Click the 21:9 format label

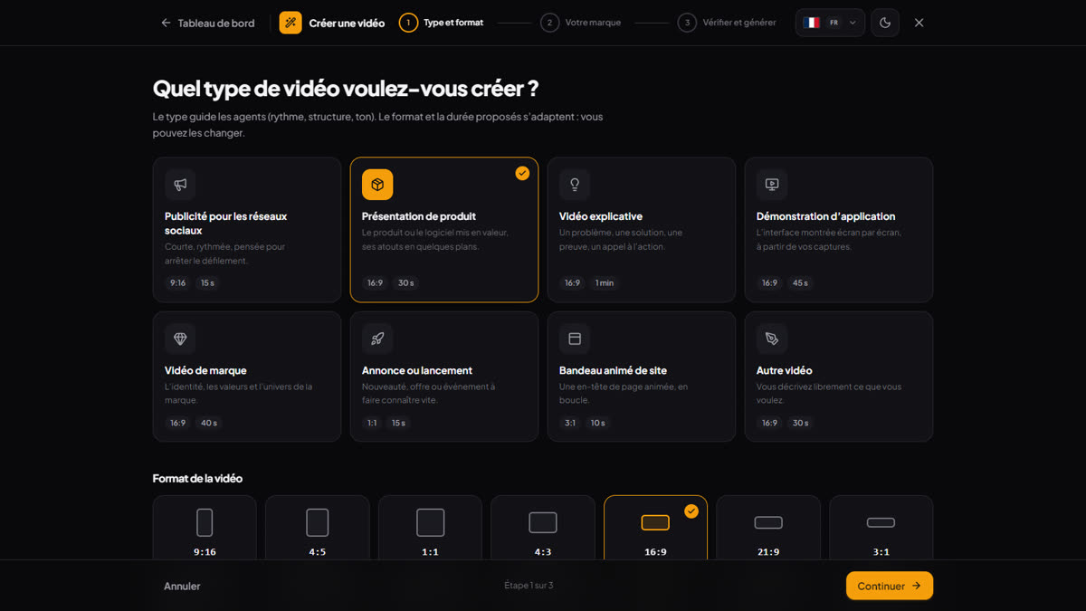click(x=768, y=552)
